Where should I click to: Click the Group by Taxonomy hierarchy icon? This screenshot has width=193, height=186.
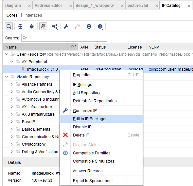click(x=55, y=26)
